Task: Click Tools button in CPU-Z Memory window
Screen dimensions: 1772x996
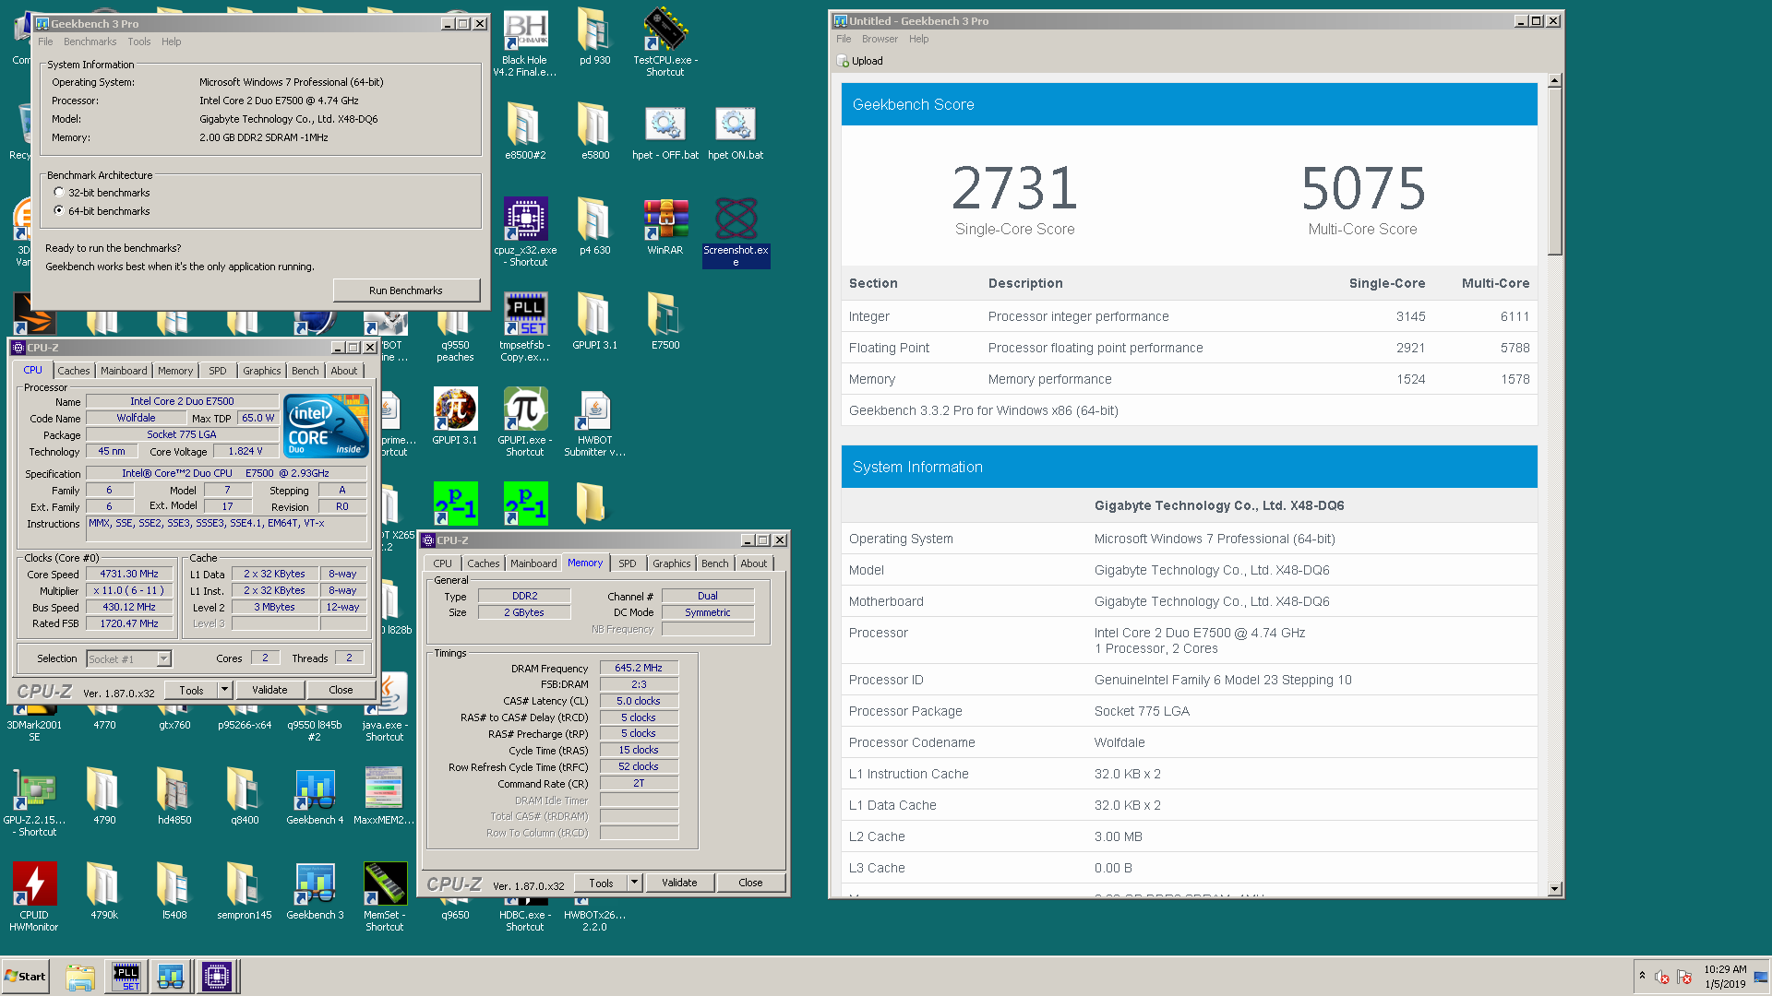Action: click(x=602, y=883)
